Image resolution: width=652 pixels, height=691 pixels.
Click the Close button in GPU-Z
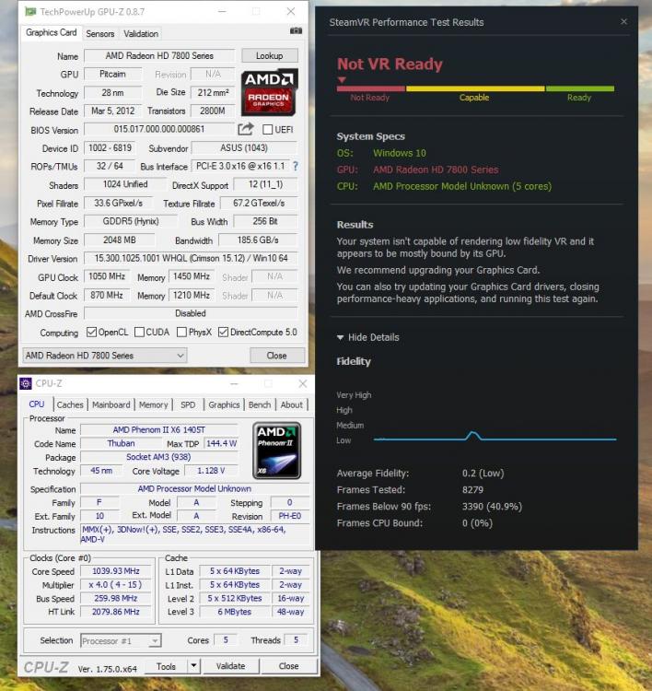click(276, 356)
